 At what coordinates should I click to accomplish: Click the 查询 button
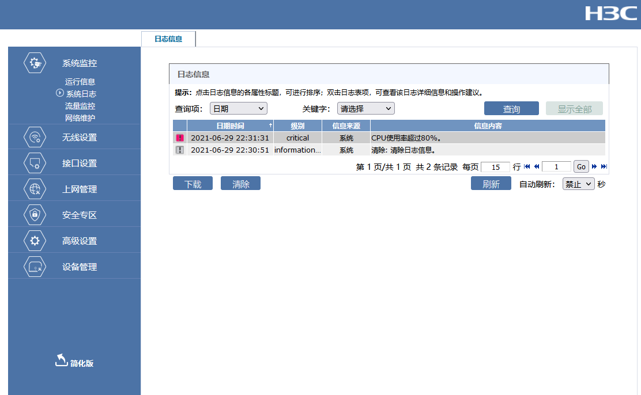[x=511, y=109]
